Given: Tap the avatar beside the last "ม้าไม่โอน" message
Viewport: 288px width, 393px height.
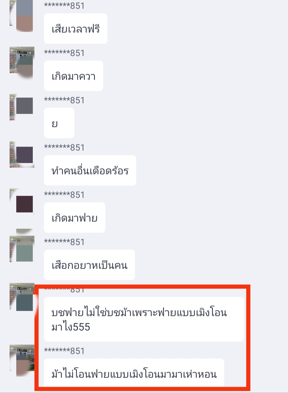Looking at the screenshot, I should coord(22,360).
